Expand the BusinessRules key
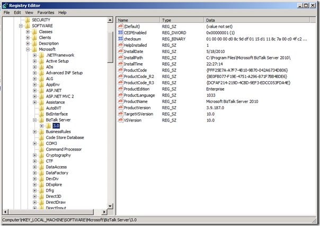This screenshot has width=320, height=226. (34, 132)
